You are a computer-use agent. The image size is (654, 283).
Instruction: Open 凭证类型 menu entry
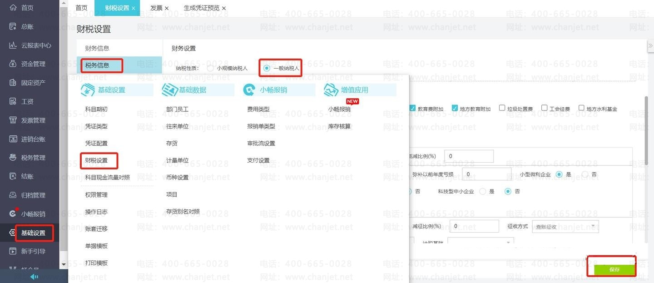(96, 126)
